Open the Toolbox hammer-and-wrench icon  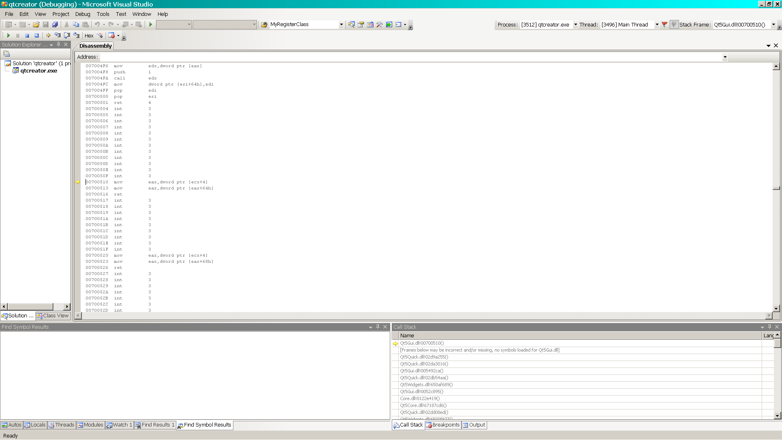click(380, 25)
